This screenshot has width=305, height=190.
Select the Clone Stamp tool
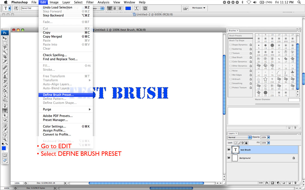click(5, 77)
